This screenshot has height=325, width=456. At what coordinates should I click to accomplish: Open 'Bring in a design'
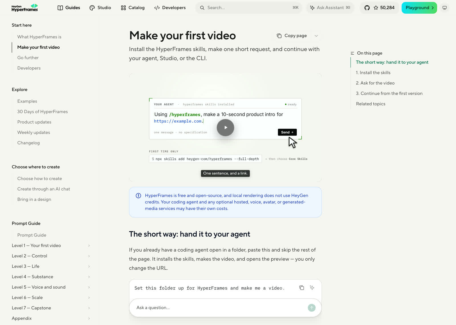34,199
